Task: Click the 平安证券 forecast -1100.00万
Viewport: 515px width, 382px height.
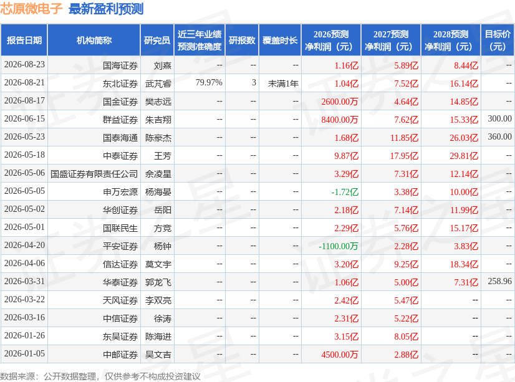Action: pyautogui.click(x=339, y=246)
